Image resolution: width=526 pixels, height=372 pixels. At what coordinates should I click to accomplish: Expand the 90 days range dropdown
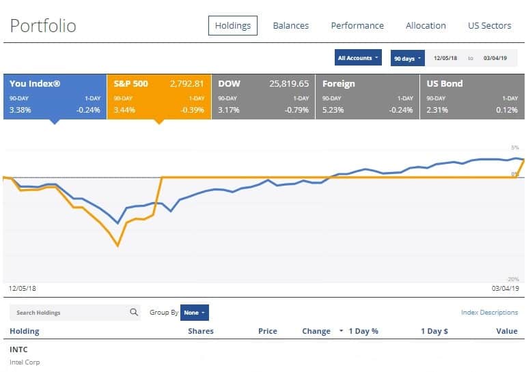pos(407,58)
